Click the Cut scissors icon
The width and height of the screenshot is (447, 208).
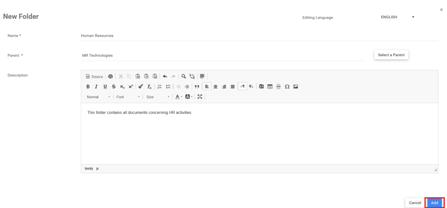coord(121,76)
